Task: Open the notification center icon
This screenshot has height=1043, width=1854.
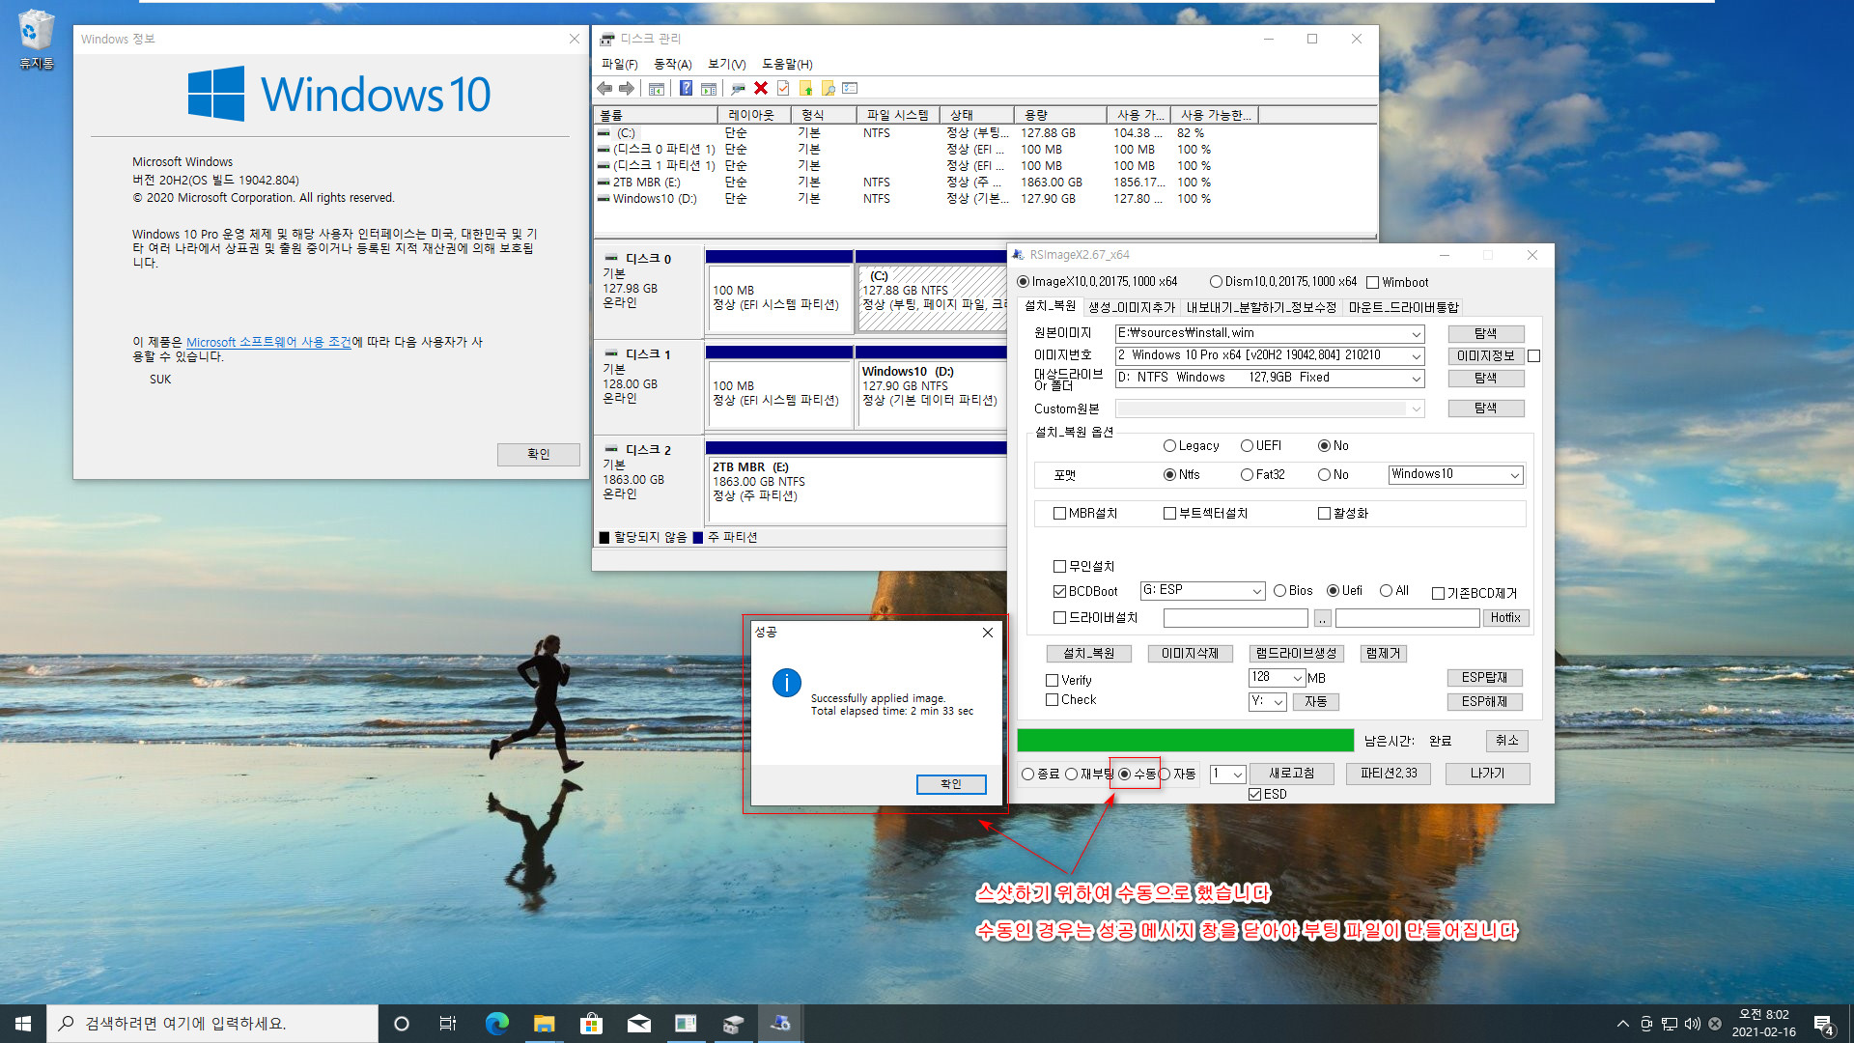Action: [x=1824, y=1024]
